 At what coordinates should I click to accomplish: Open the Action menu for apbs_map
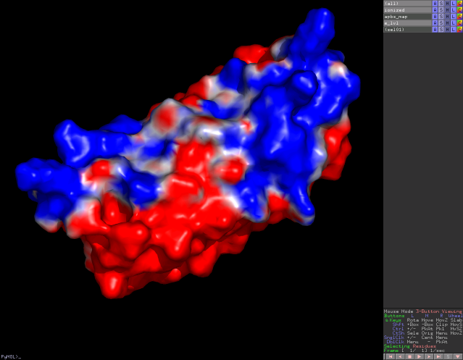click(435, 16)
